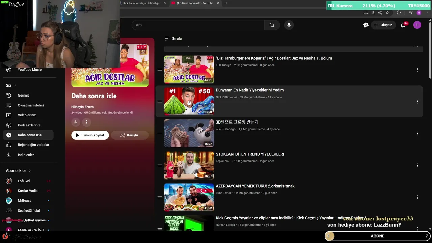Open 3D pen Gromit video thumbnail
Image resolution: width=432 pixels, height=243 pixels.
(189, 133)
